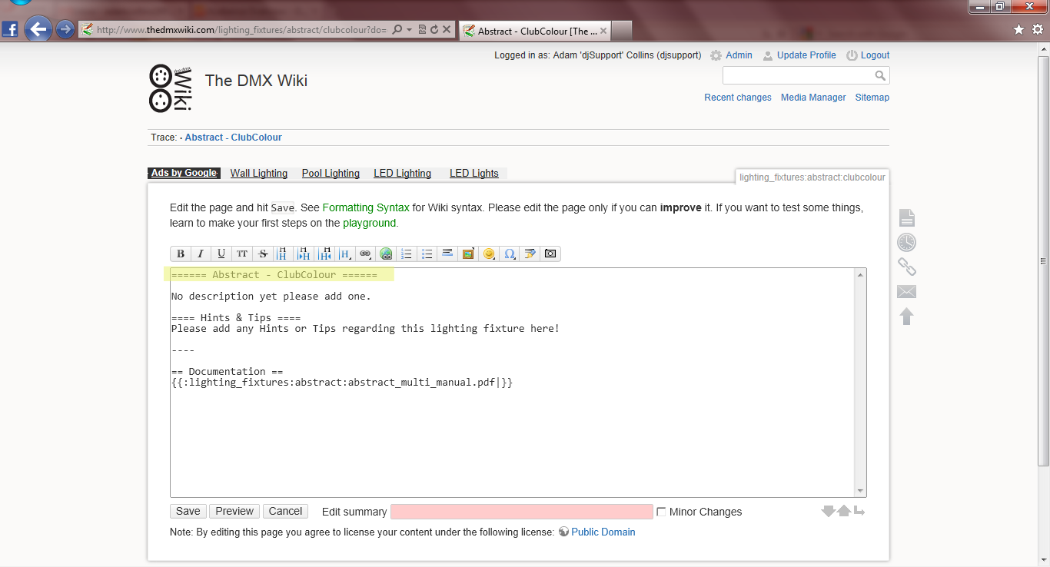The image size is (1050, 567).
Task: Open the special characters Omega picker
Action: 510,254
